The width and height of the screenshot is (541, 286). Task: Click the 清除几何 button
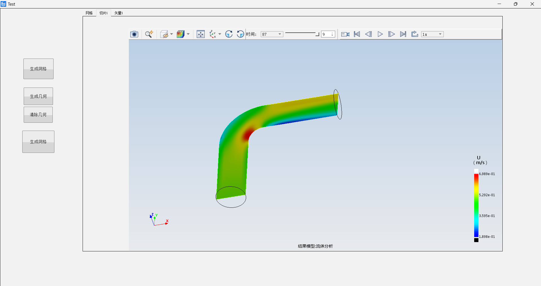(x=38, y=115)
